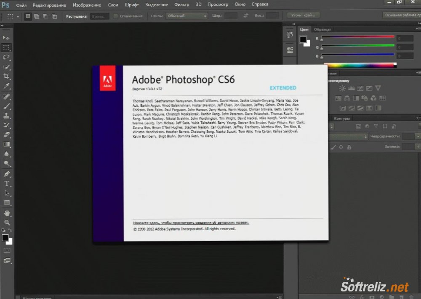Viewport: 421px width, 299px height.
Task: Expand the collapsed panel dock double arrow
Action: [x=293, y=24]
